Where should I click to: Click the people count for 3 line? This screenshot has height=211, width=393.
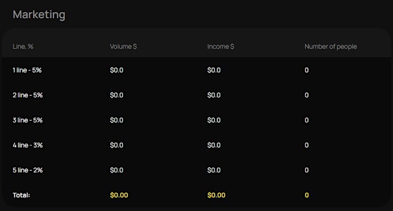click(307, 120)
